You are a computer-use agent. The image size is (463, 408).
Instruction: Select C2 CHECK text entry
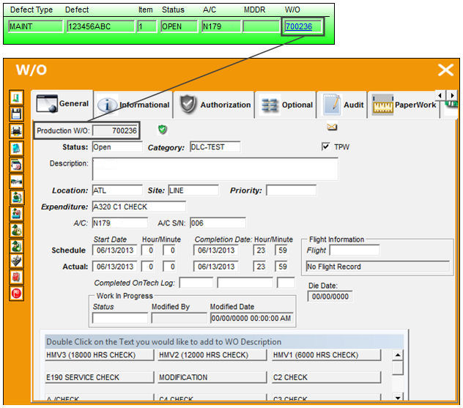click(x=326, y=377)
